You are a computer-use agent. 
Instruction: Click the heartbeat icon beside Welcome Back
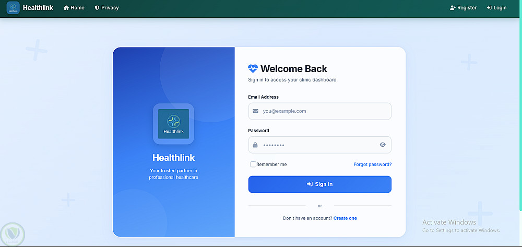(253, 68)
